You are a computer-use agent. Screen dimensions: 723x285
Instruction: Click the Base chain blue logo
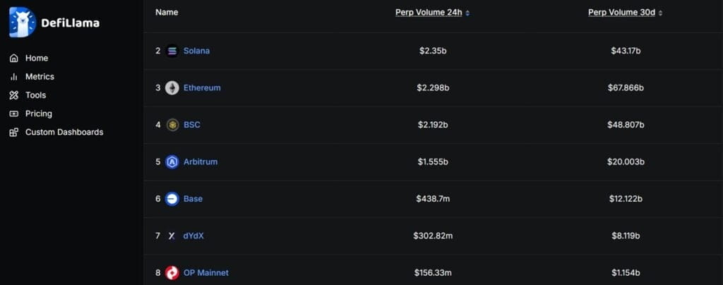coord(172,199)
